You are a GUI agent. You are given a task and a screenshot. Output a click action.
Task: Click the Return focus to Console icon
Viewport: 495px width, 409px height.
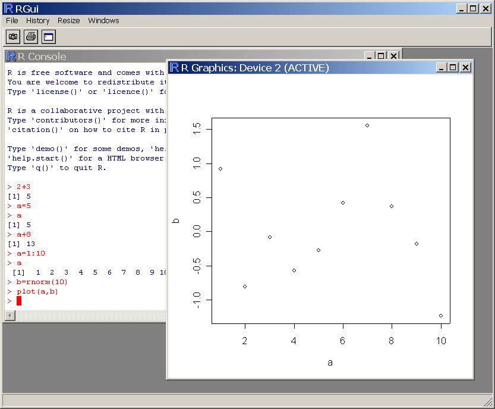coord(48,37)
